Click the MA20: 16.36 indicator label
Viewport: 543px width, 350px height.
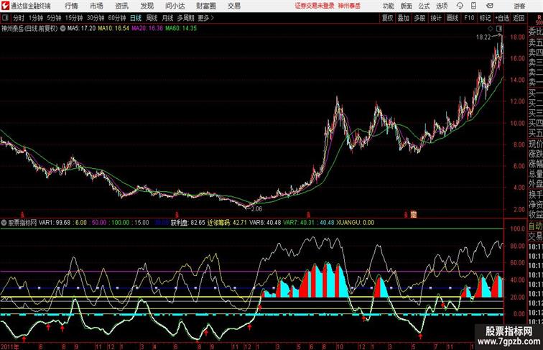pyautogui.click(x=147, y=29)
